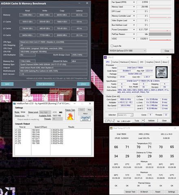The image size is (179, 195).
Task: Click the Close button at the bottom of CPU-Z
Action: tap(164, 121)
